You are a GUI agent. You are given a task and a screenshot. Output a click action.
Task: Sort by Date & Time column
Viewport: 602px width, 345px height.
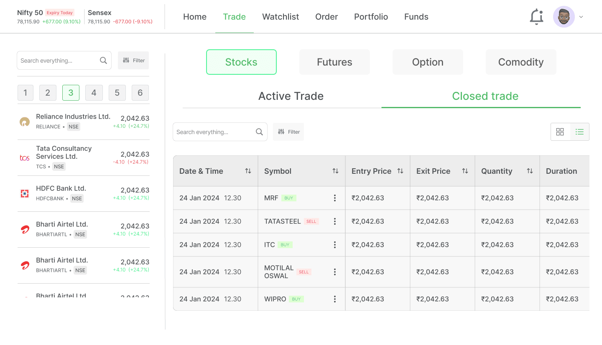coord(248,171)
